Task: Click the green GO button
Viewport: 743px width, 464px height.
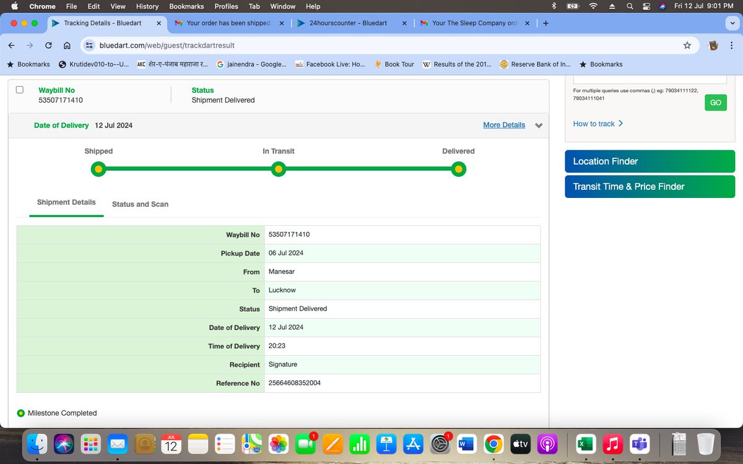Action: (716, 103)
